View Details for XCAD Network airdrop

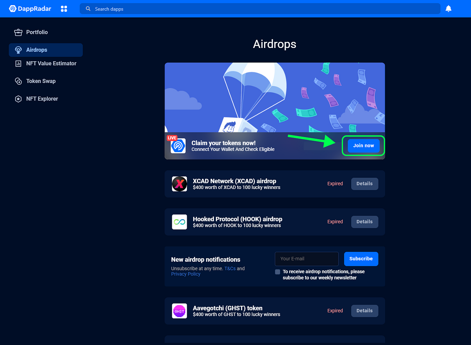tap(365, 184)
